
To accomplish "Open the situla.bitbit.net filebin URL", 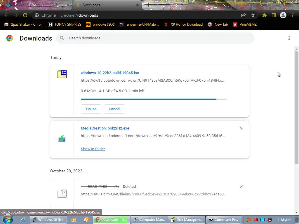I will (154, 194).
